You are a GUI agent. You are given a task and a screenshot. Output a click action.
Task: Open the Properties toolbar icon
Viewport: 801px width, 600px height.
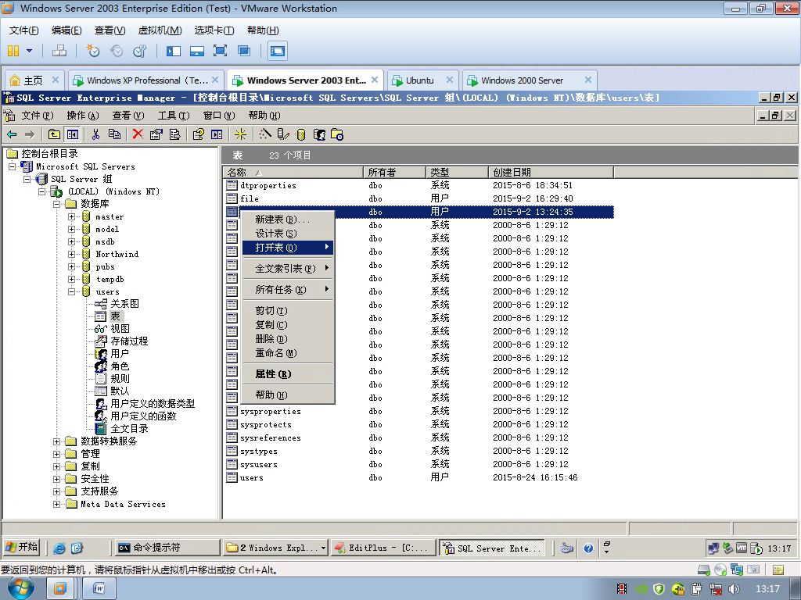pos(156,134)
